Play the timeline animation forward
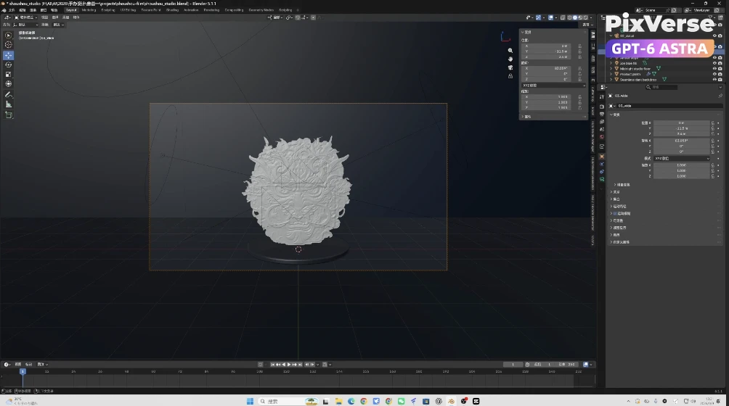The width and height of the screenshot is (729, 406). (289, 364)
